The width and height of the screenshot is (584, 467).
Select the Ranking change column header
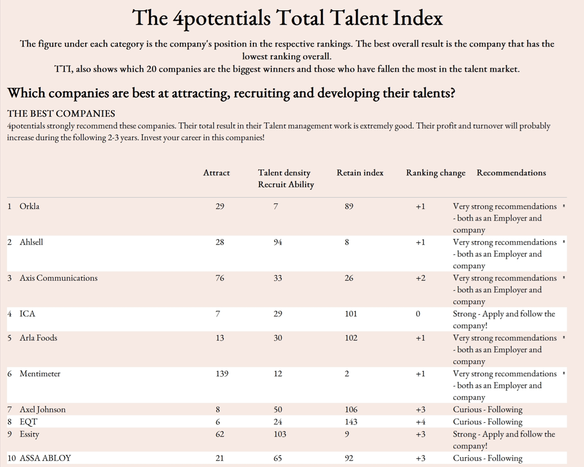[x=435, y=173]
